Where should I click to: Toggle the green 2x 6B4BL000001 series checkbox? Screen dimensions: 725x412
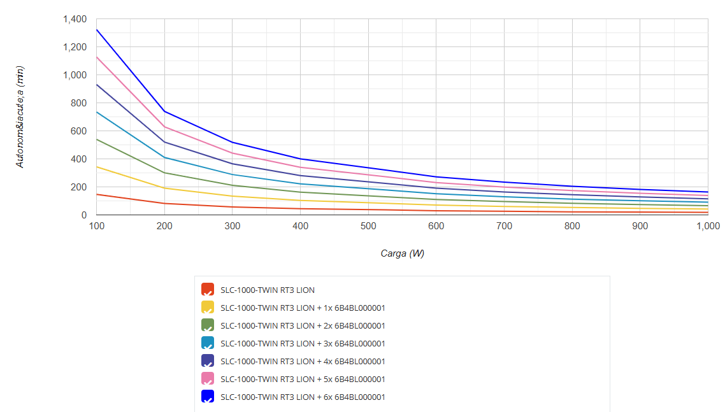coord(207,325)
